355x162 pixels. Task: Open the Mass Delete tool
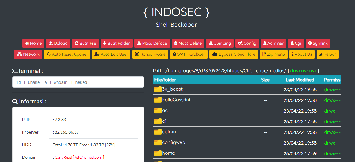188,43
